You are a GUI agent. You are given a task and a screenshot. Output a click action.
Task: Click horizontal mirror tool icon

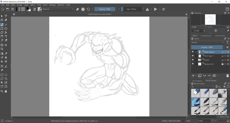(x=147, y=9)
